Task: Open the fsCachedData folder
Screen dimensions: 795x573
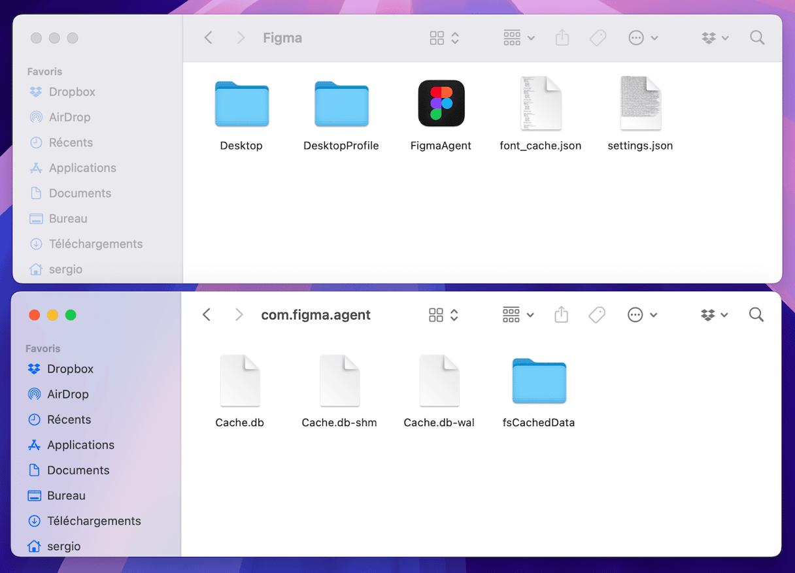Action: click(539, 382)
